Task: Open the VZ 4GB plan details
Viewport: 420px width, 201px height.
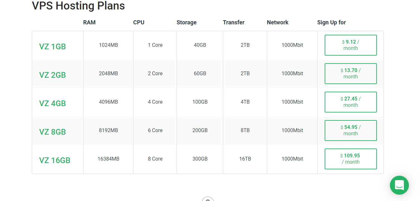Action: click(x=52, y=103)
